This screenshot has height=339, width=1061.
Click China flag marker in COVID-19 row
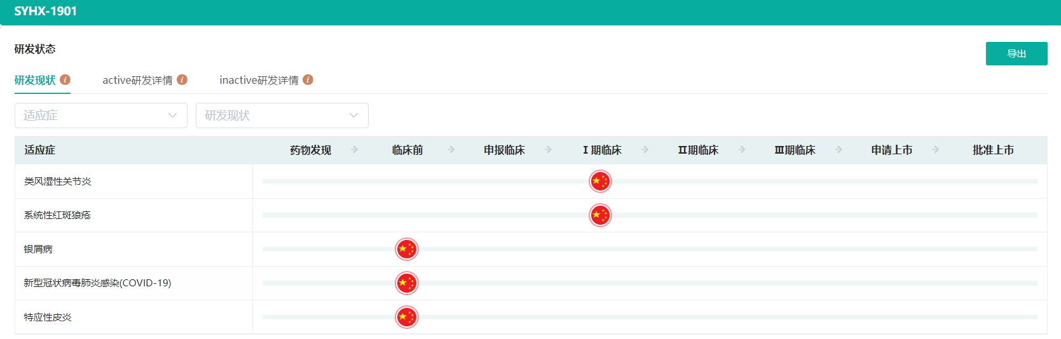pyautogui.click(x=407, y=283)
